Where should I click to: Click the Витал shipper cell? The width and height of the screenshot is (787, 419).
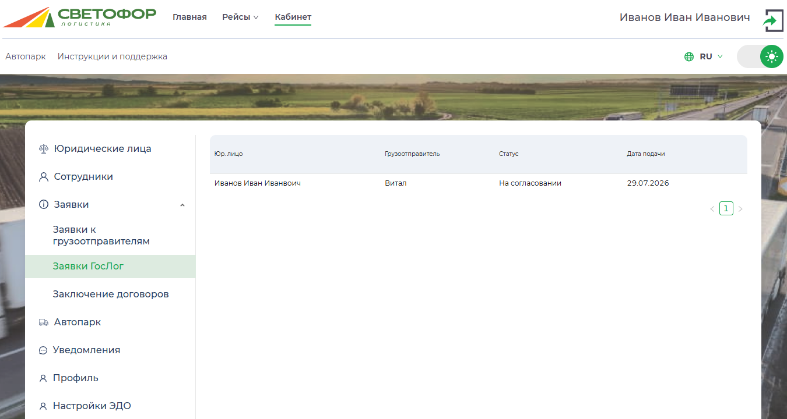tap(396, 183)
